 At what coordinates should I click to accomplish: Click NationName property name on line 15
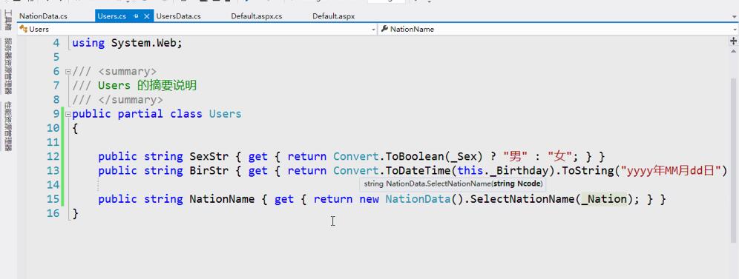222,199
